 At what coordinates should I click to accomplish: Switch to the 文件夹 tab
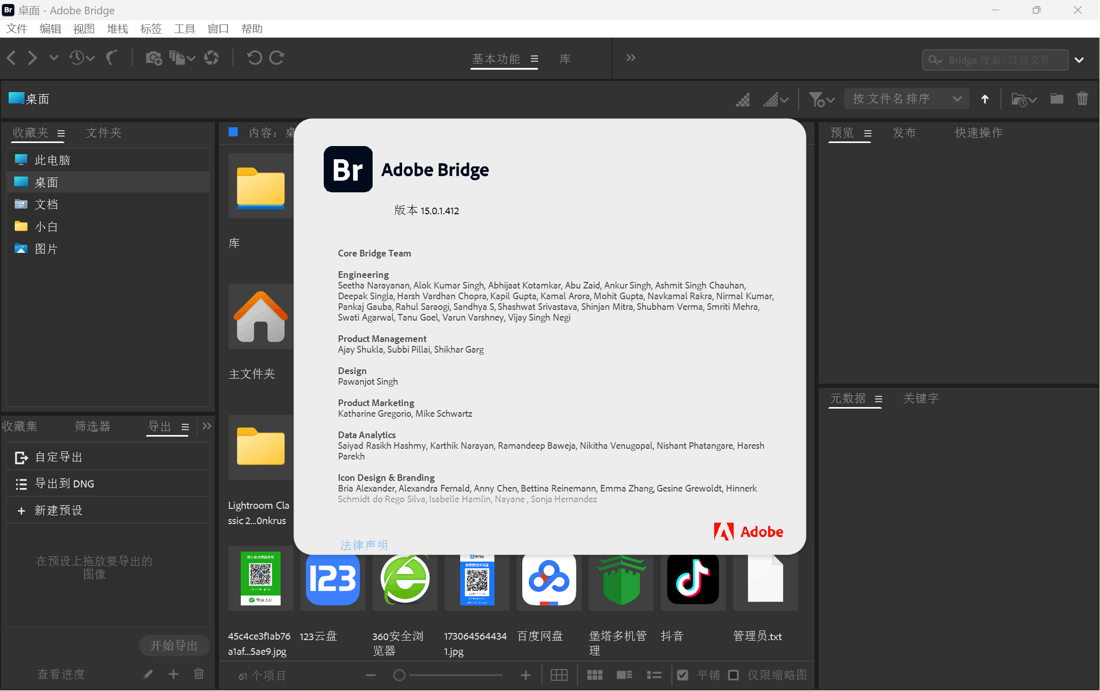coord(104,133)
